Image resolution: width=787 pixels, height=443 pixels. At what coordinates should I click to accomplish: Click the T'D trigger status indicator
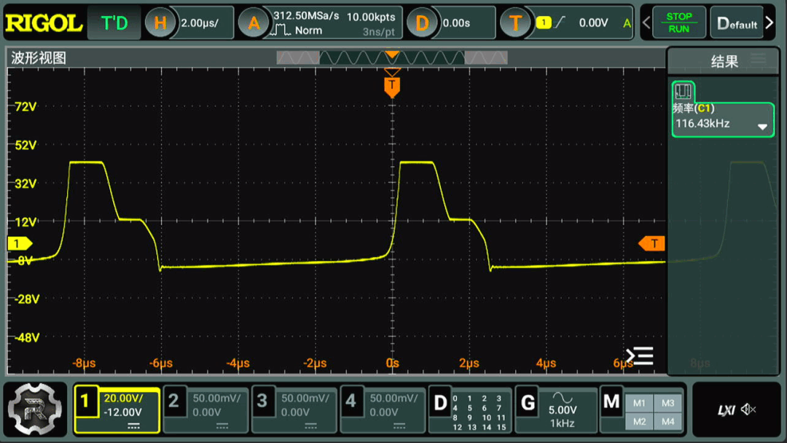[x=114, y=23]
